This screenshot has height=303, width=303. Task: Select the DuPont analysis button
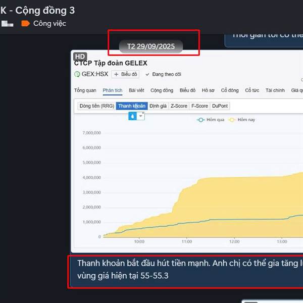coord(220,106)
